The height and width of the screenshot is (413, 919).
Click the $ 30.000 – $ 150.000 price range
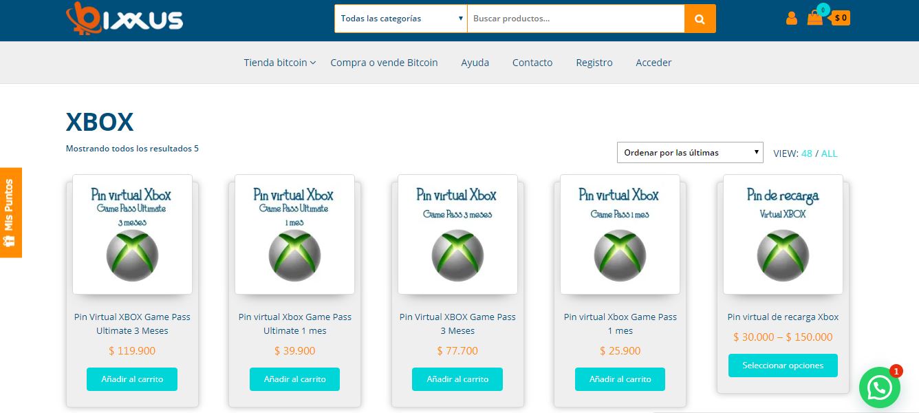click(783, 337)
